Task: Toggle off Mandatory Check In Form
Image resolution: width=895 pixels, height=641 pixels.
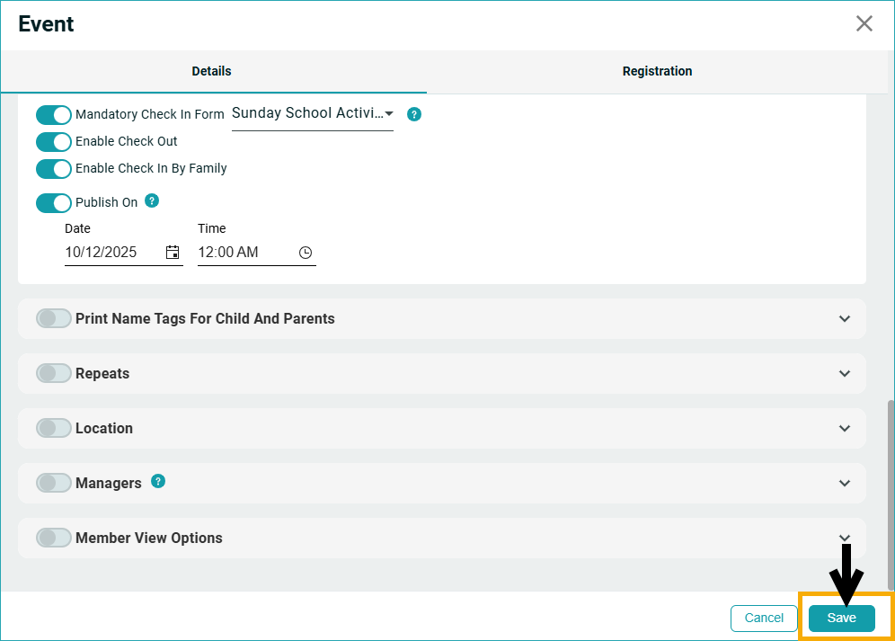Action: point(54,115)
